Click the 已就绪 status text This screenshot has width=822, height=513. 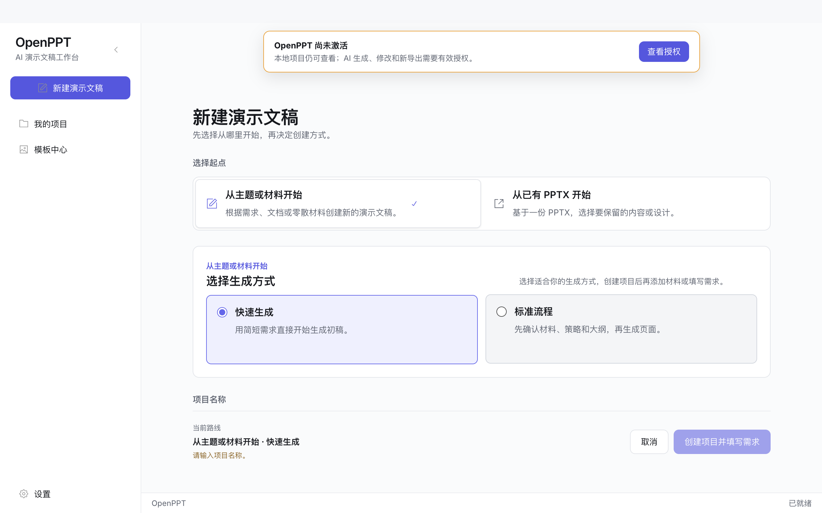pyautogui.click(x=800, y=503)
